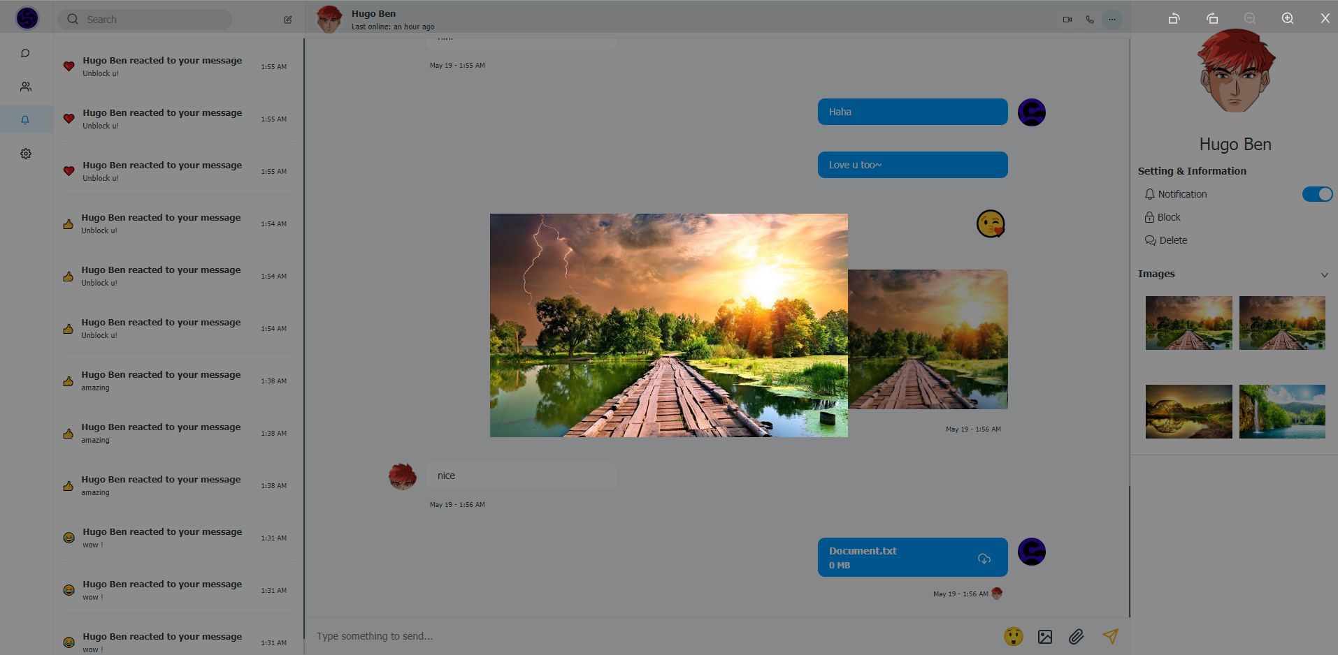Open the emoji picker in message bar

1013,636
